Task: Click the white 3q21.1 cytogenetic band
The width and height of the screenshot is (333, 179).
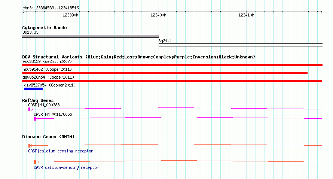Action: coord(241,45)
